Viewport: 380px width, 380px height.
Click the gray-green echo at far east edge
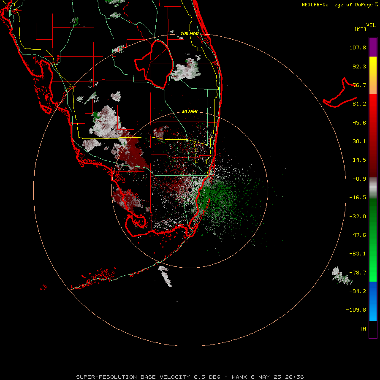[x=342, y=276]
